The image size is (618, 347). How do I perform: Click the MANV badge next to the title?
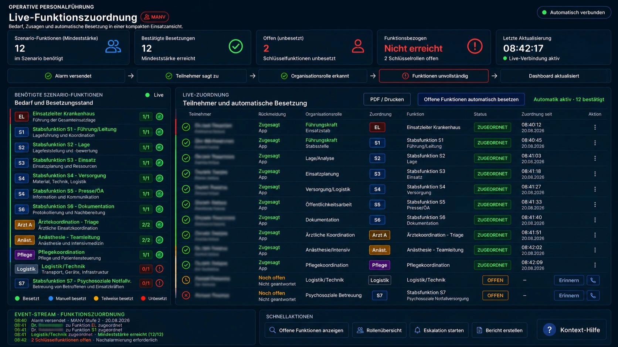tap(154, 17)
